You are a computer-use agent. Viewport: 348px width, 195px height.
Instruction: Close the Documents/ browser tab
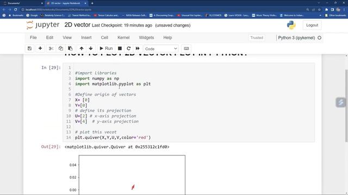coord(42,3)
